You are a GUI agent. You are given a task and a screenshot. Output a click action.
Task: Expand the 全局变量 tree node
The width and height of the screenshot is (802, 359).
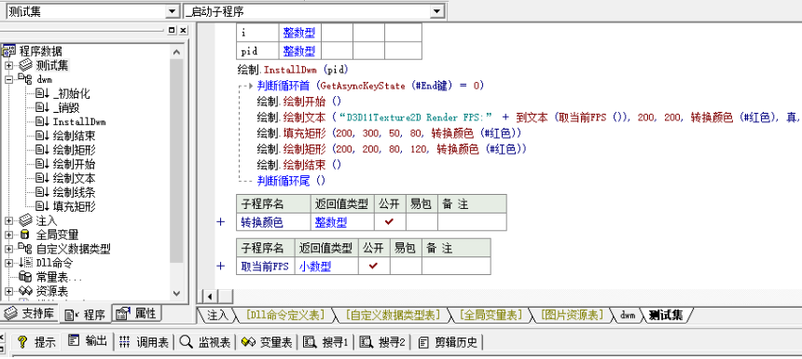(x=8, y=235)
